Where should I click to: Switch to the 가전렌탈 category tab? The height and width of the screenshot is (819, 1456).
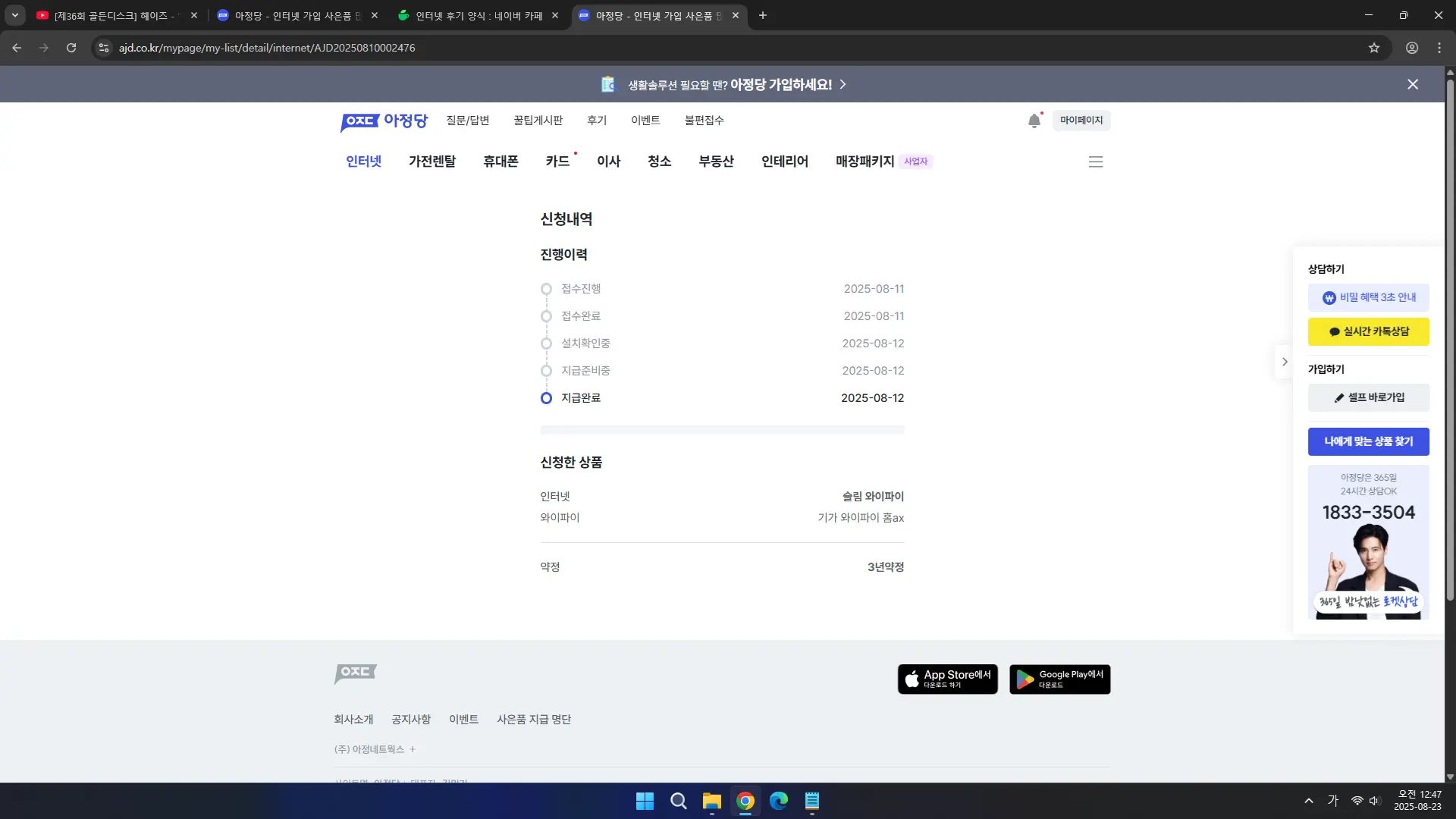432,162
